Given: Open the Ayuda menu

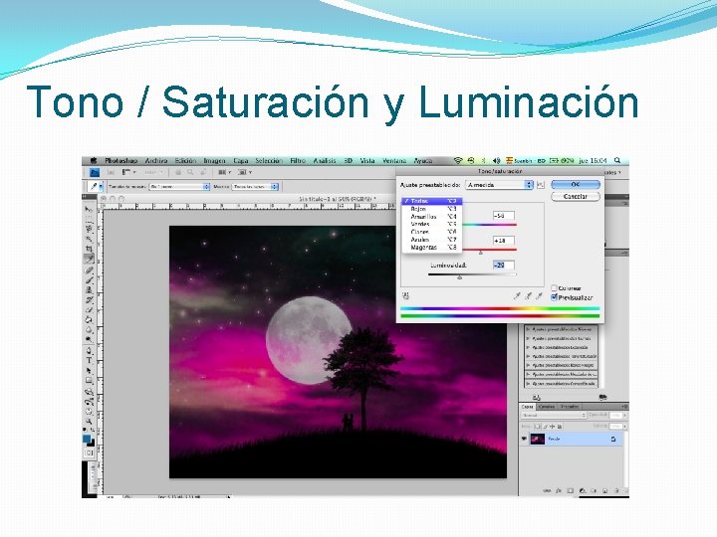Looking at the screenshot, I should pos(423,161).
